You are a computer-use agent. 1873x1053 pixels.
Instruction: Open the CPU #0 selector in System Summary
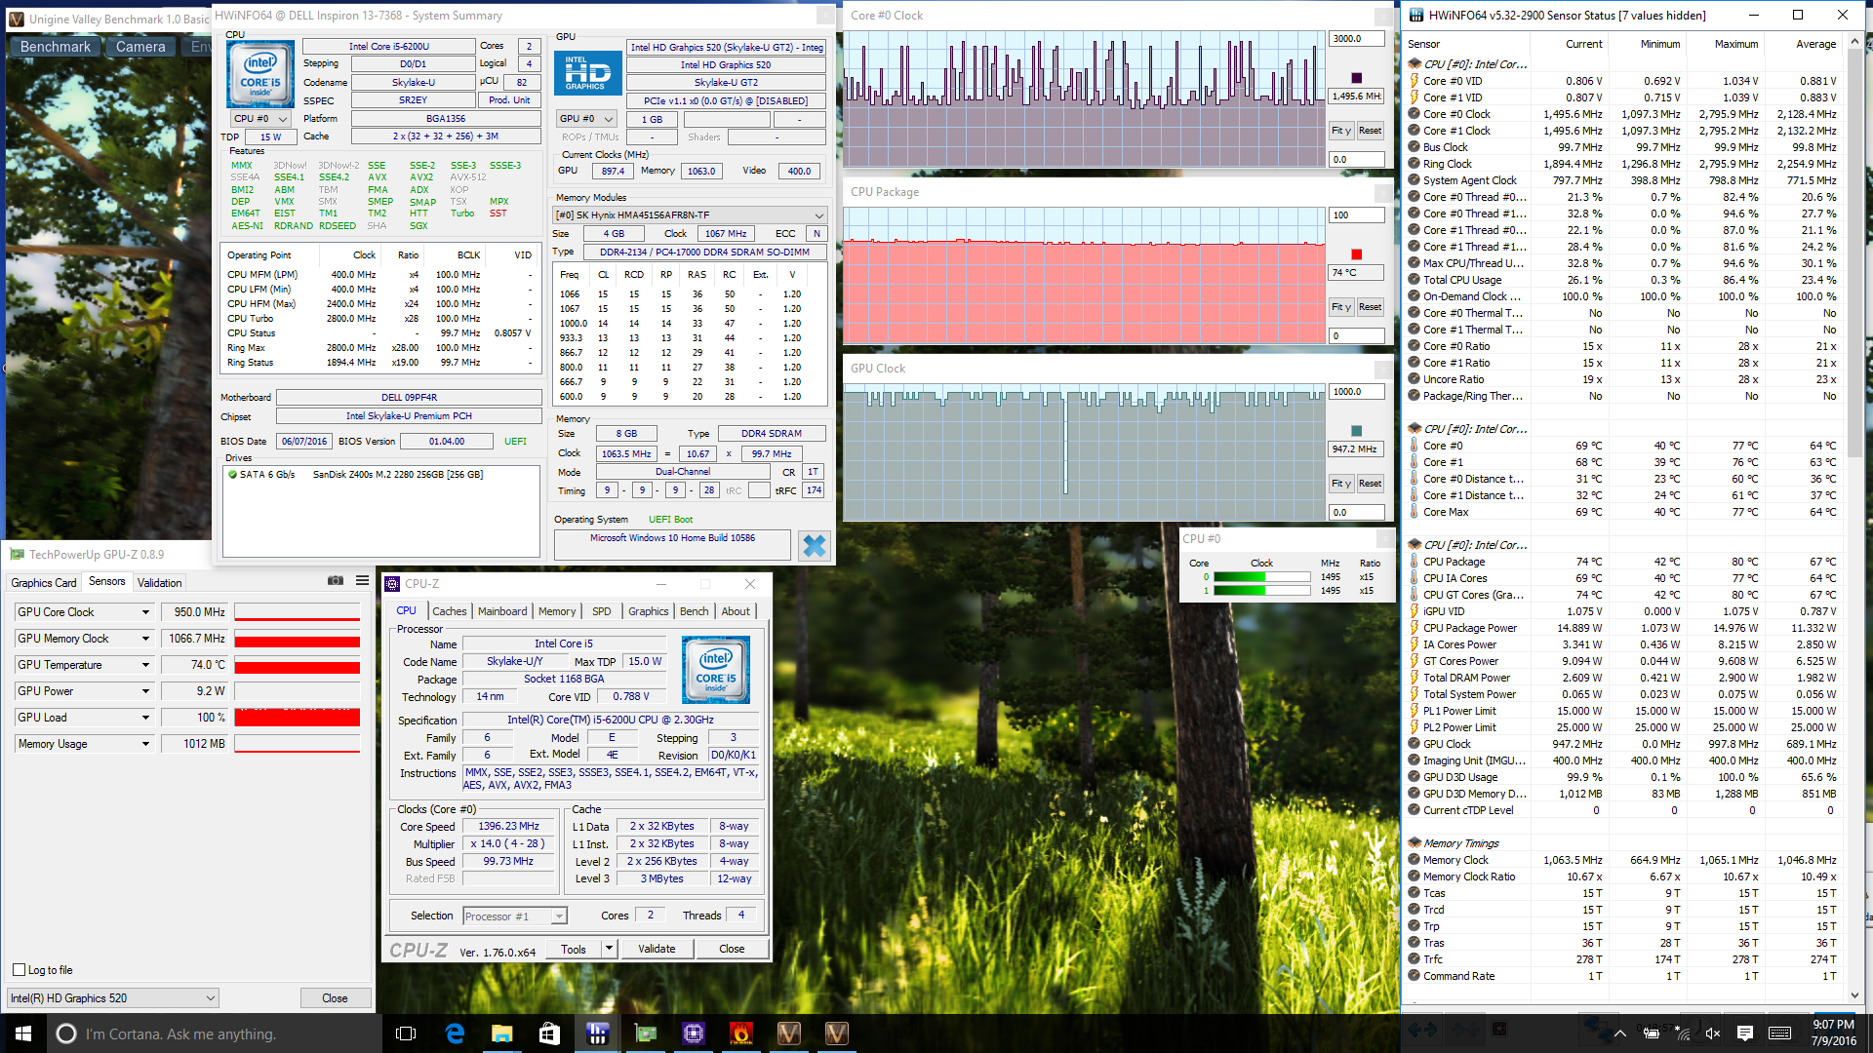pos(260,119)
